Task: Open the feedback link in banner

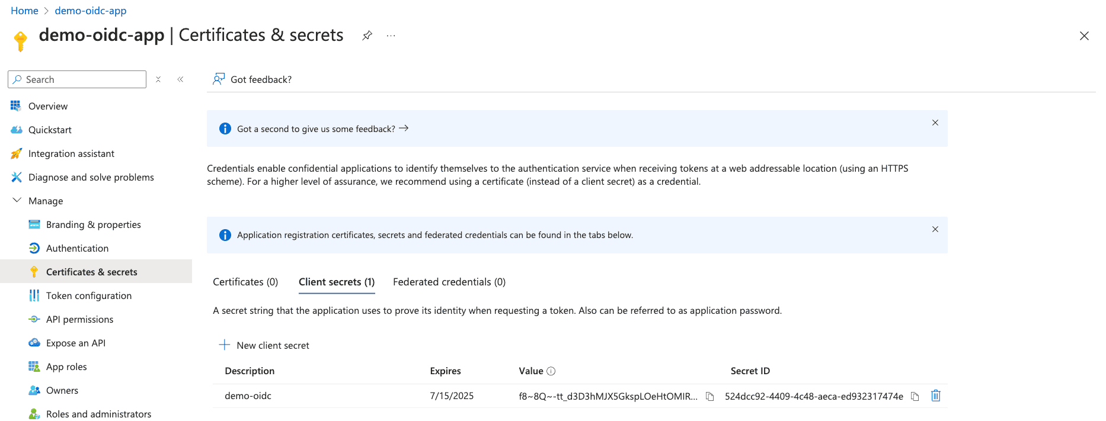Action: [x=323, y=128]
